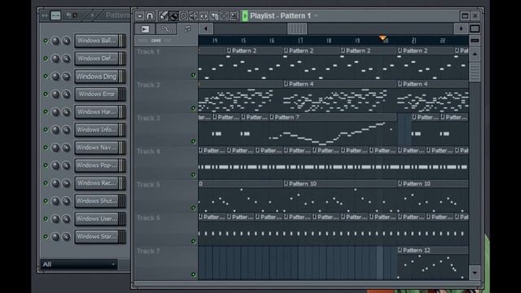Grab the horizontal scrollbar thumb

click(x=297, y=29)
